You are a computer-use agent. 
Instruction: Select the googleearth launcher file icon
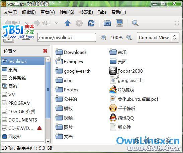pos(113,80)
